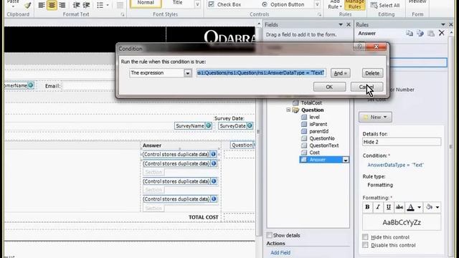
Task: Edit the Details for Hide 2 field
Action: click(402, 142)
